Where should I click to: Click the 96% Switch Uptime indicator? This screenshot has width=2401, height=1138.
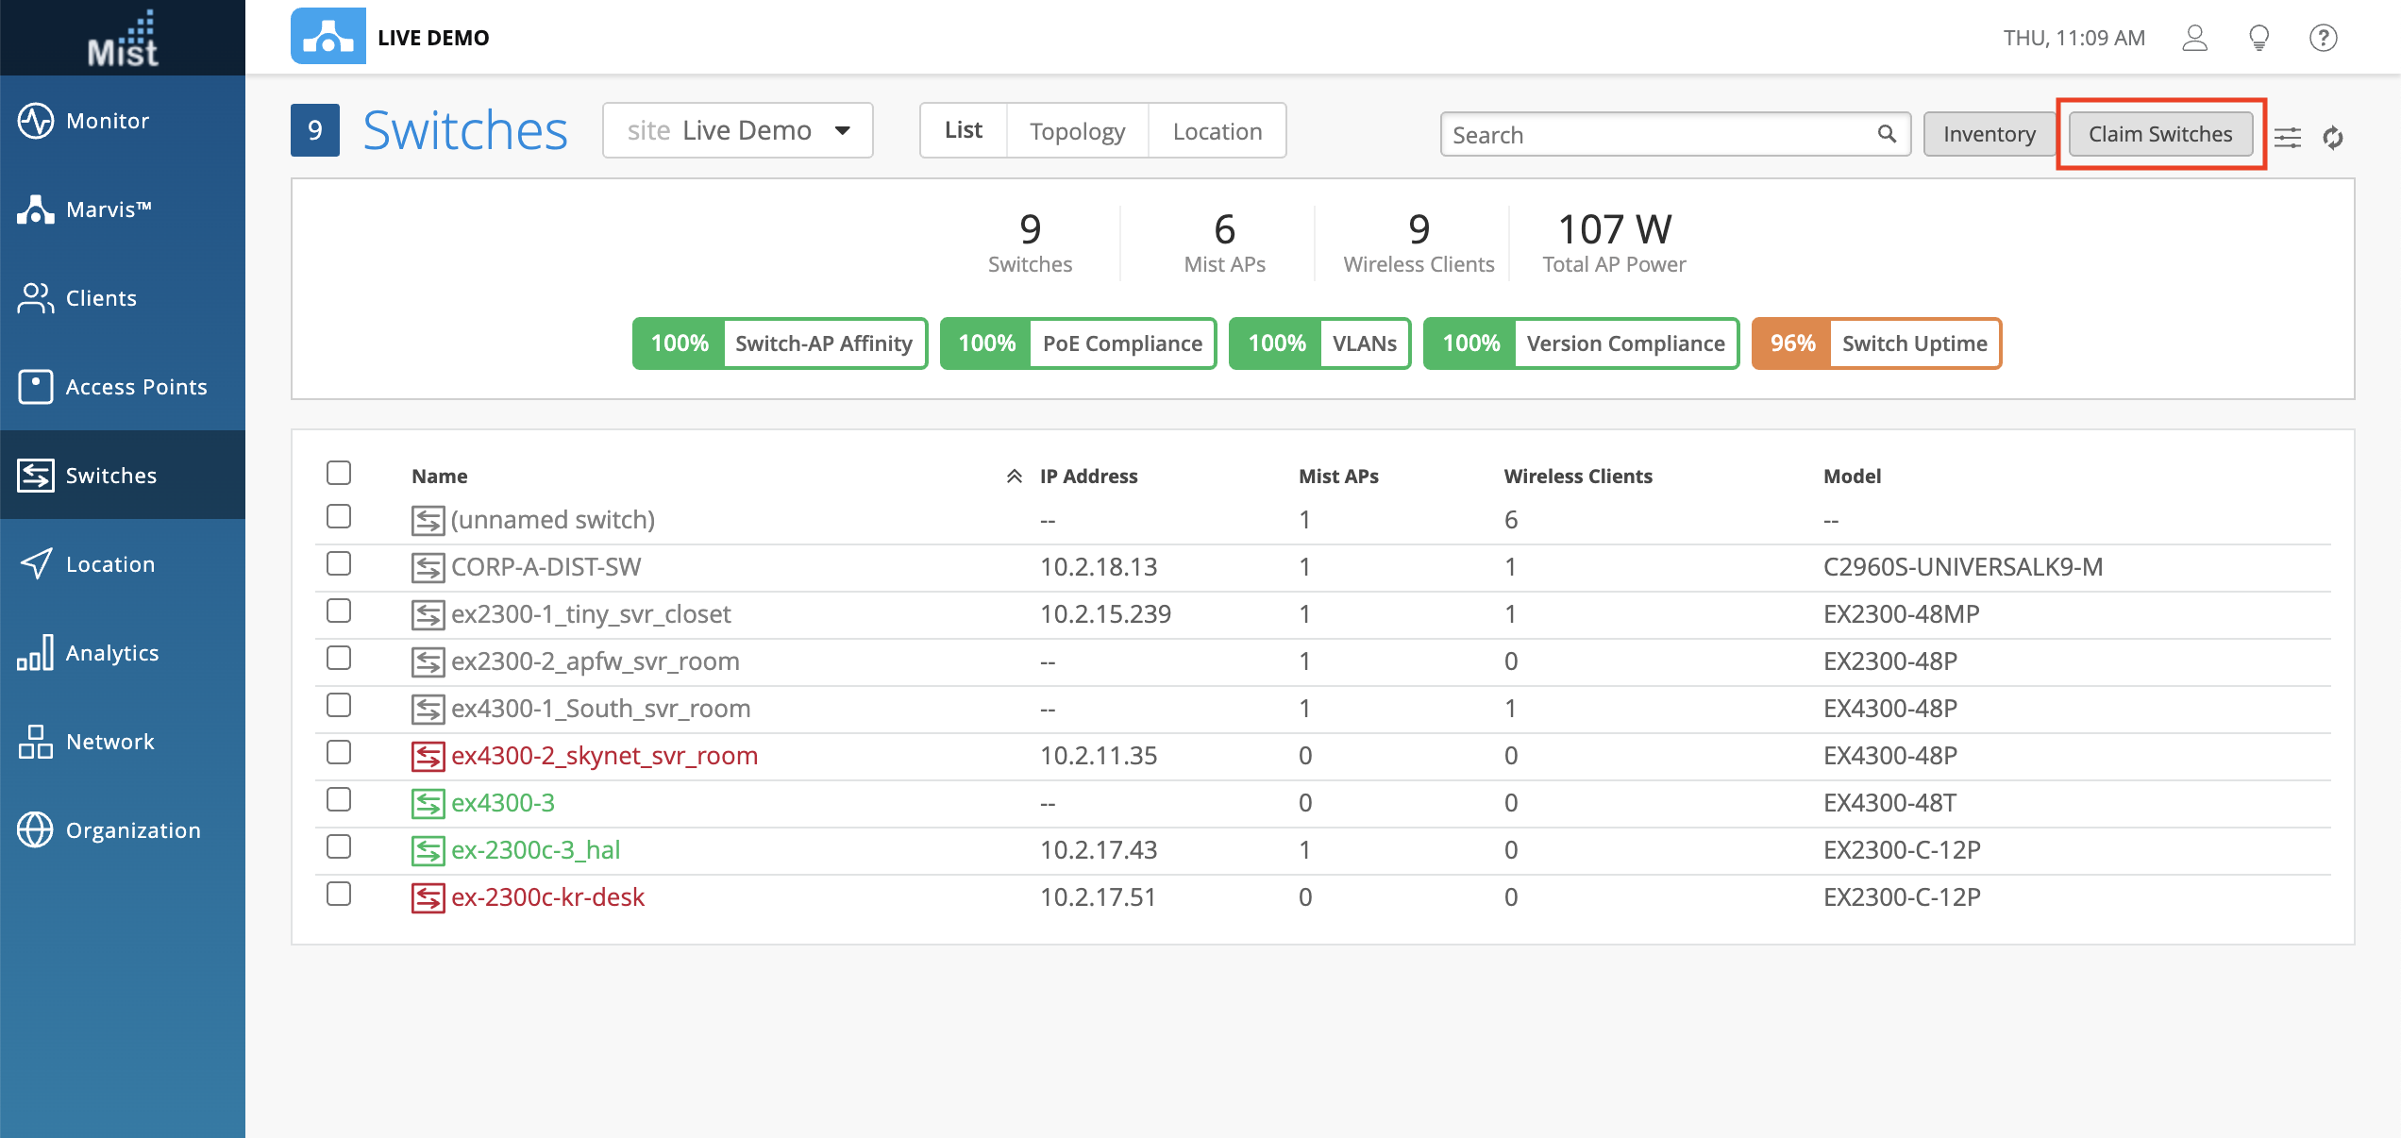coord(1875,343)
